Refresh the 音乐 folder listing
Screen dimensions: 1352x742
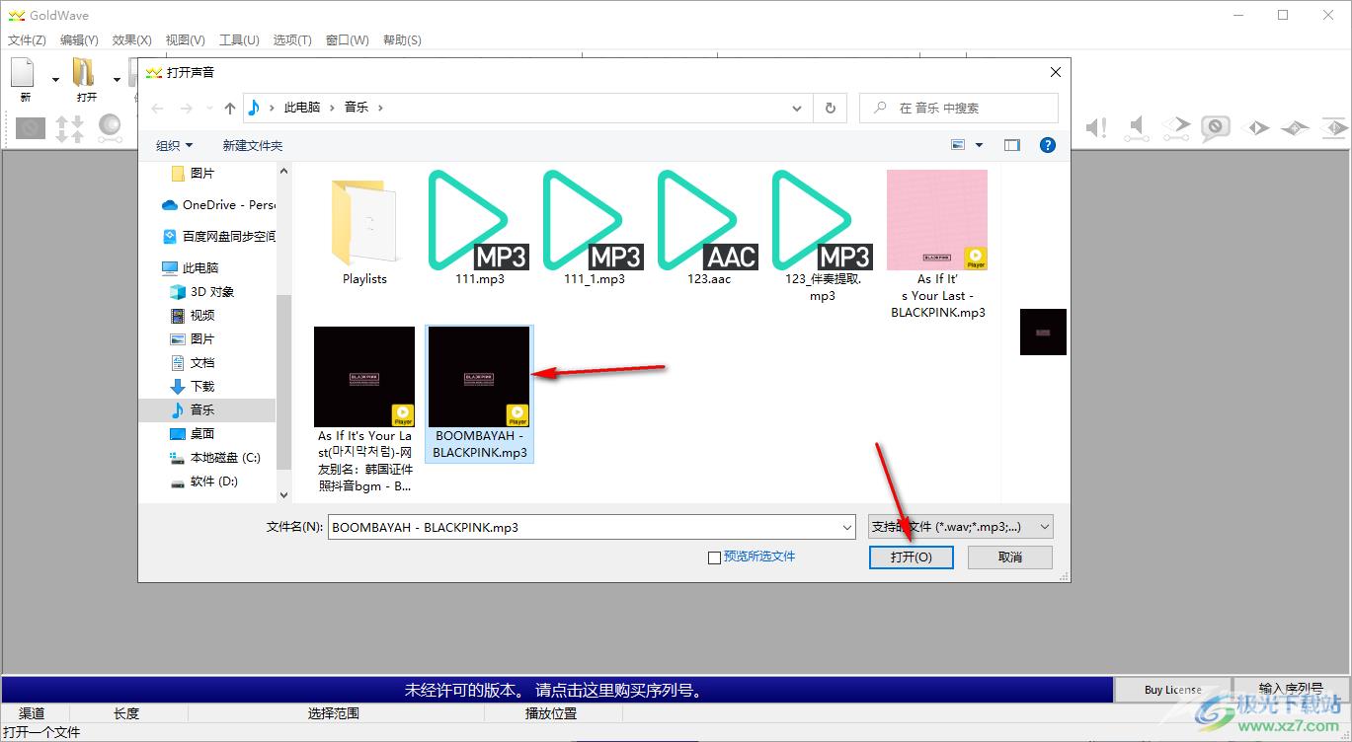[831, 108]
